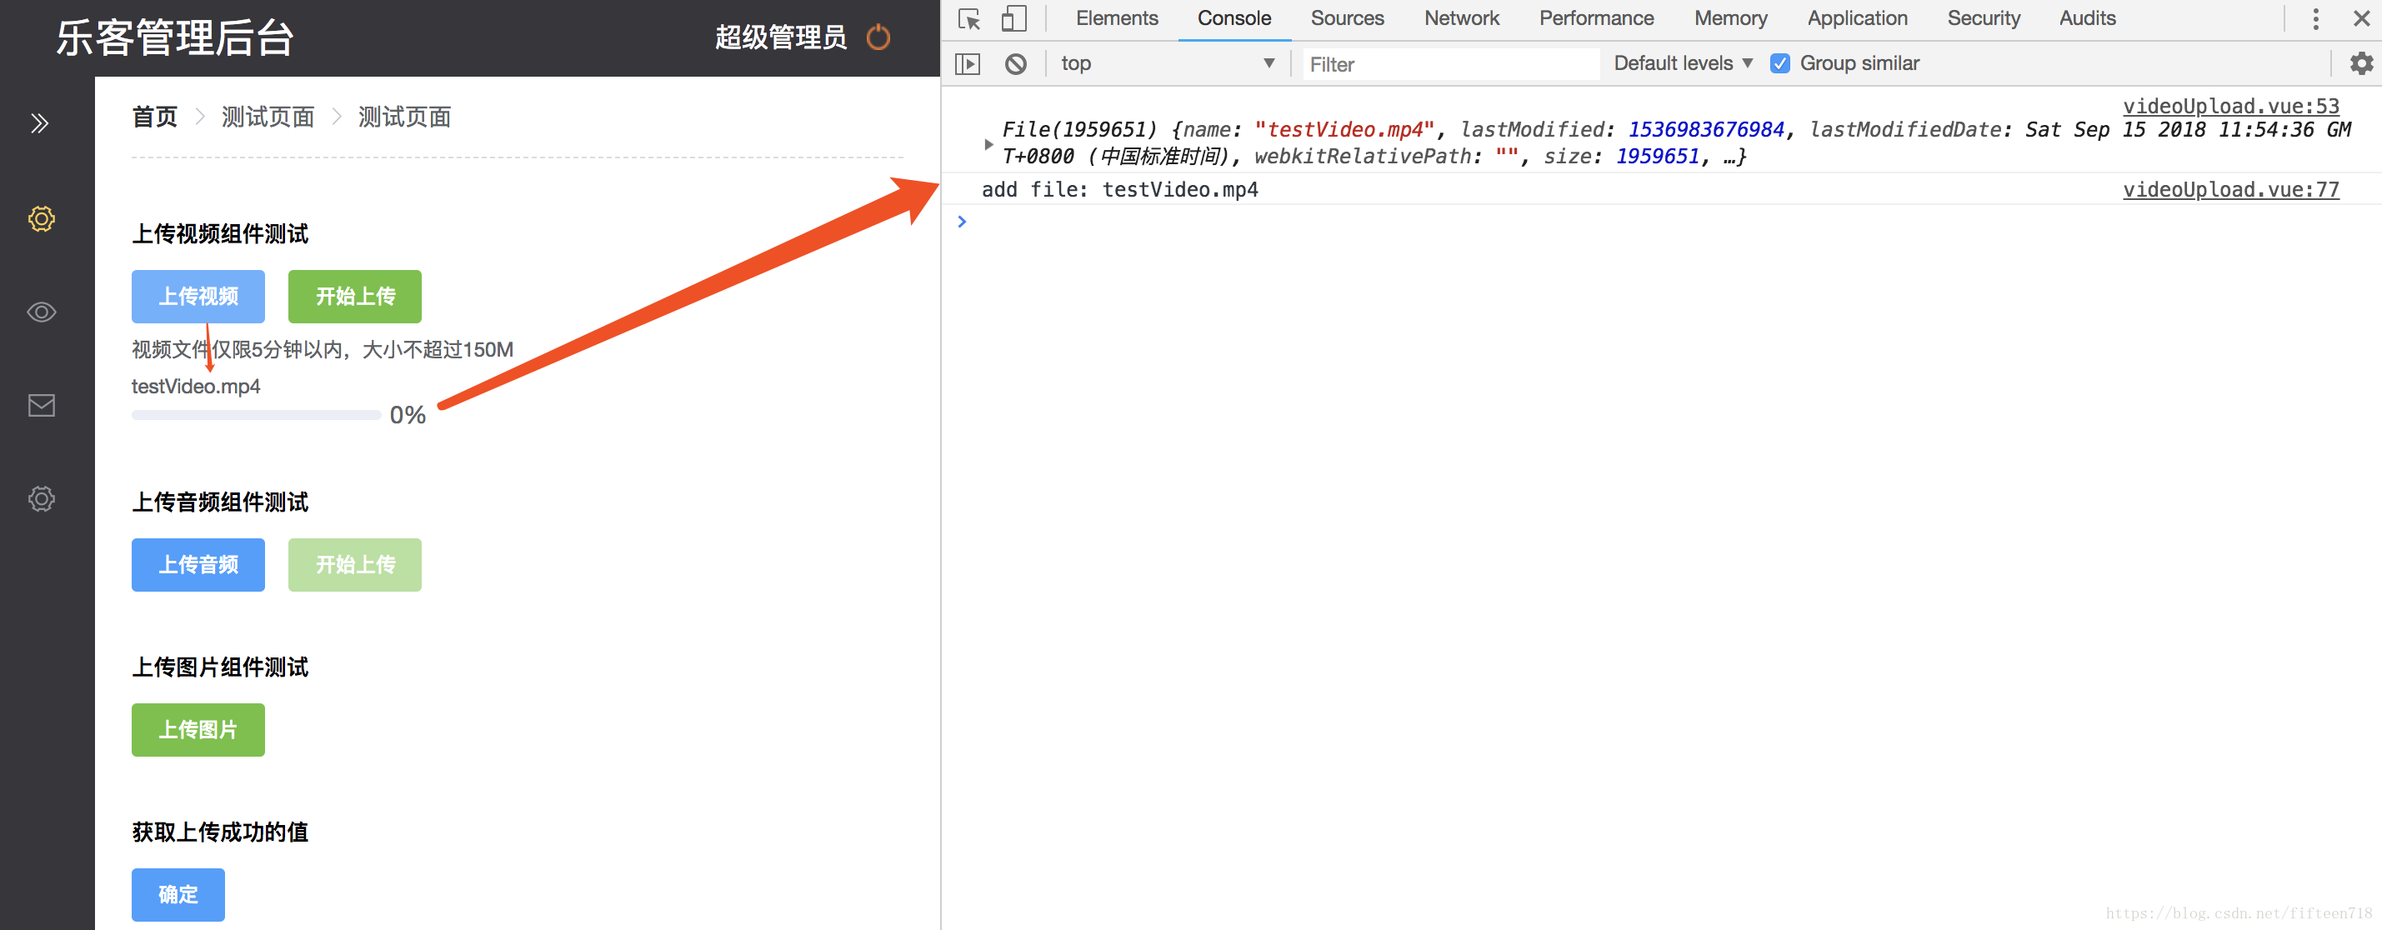The width and height of the screenshot is (2382, 930).
Task: Click the envelope mail sidebar icon
Action: 42,405
